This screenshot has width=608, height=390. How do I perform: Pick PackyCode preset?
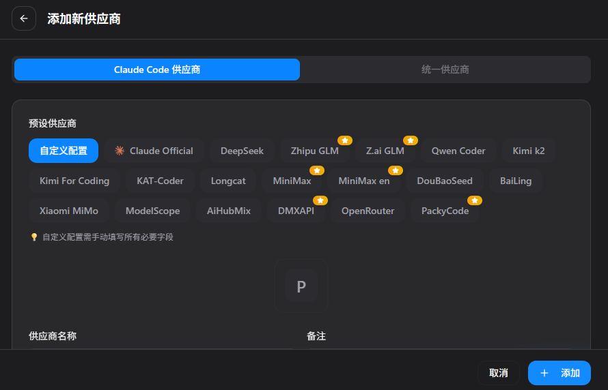pos(445,211)
